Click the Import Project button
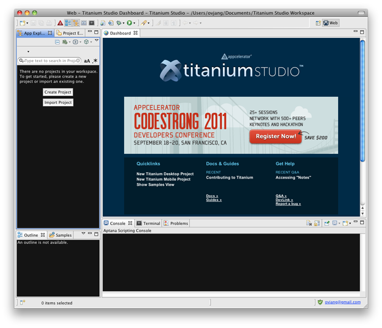Screen dimensions: 382x328 [x=58, y=102]
